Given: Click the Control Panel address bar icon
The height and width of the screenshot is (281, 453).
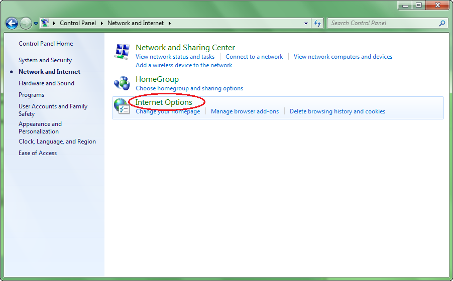Looking at the screenshot, I should click(x=45, y=23).
